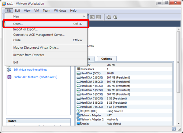The height and width of the screenshot is (133, 183).
Task: Select the 20 GB hard disk value
Action: pyautogui.click(x=110, y=73)
